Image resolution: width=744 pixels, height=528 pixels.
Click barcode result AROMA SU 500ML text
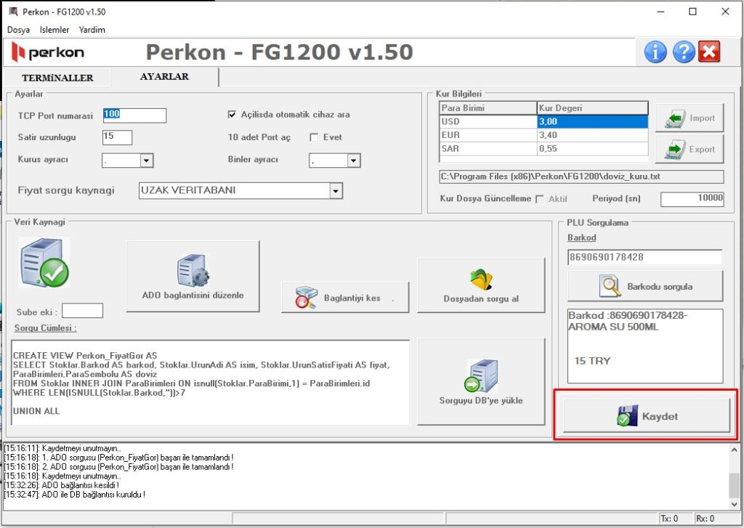tap(613, 327)
